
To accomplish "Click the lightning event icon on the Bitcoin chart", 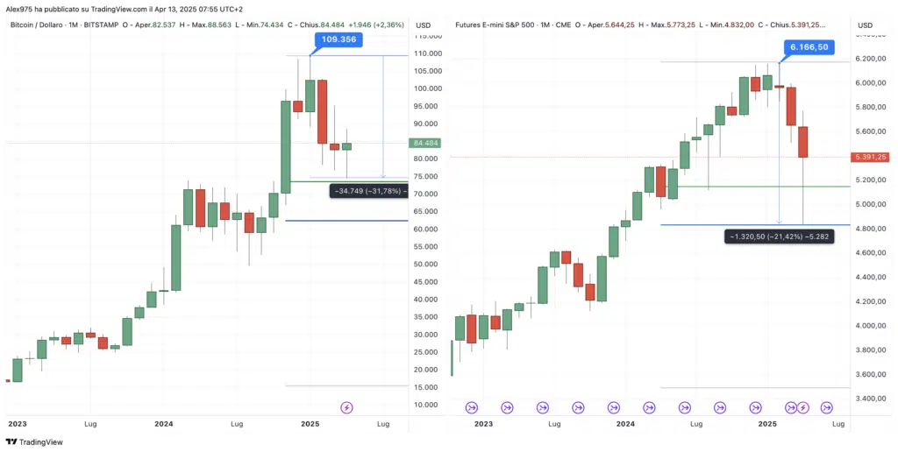I will click(346, 406).
